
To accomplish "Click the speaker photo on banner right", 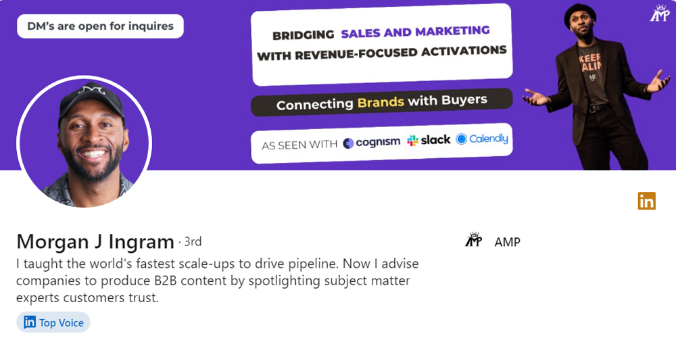I will point(596,87).
